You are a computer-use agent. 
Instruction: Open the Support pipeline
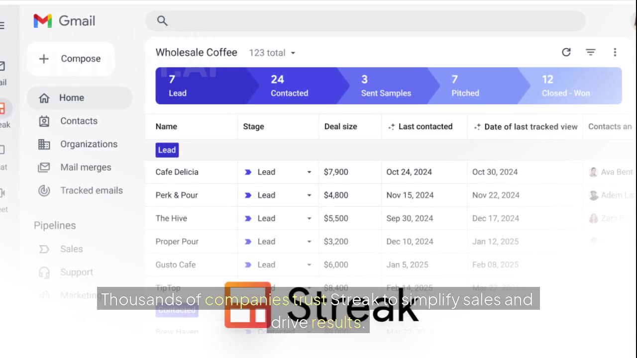(77, 272)
